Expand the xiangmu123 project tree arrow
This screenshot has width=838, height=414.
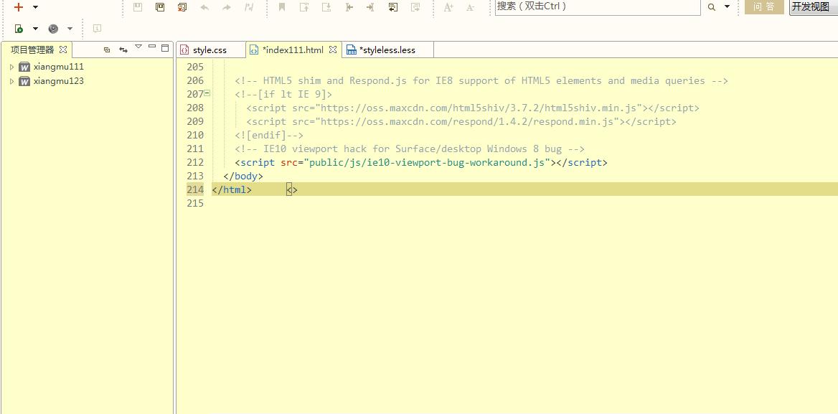pos(11,81)
